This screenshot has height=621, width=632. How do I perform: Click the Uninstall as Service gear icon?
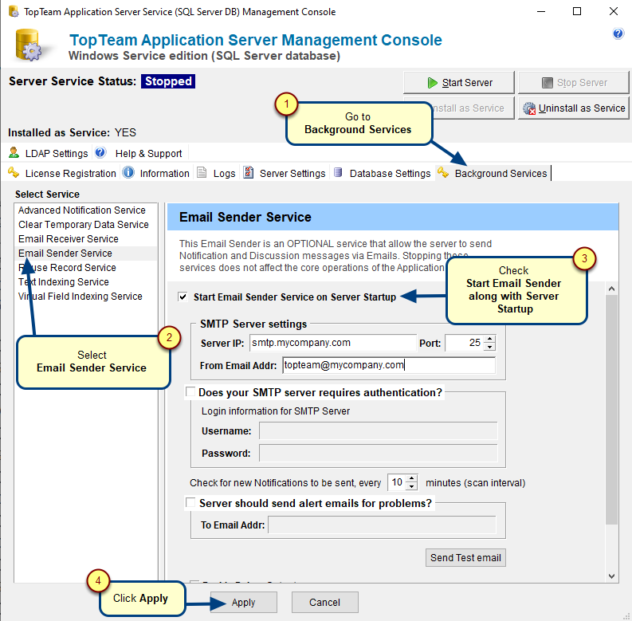pyautogui.click(x=529, y=108)
